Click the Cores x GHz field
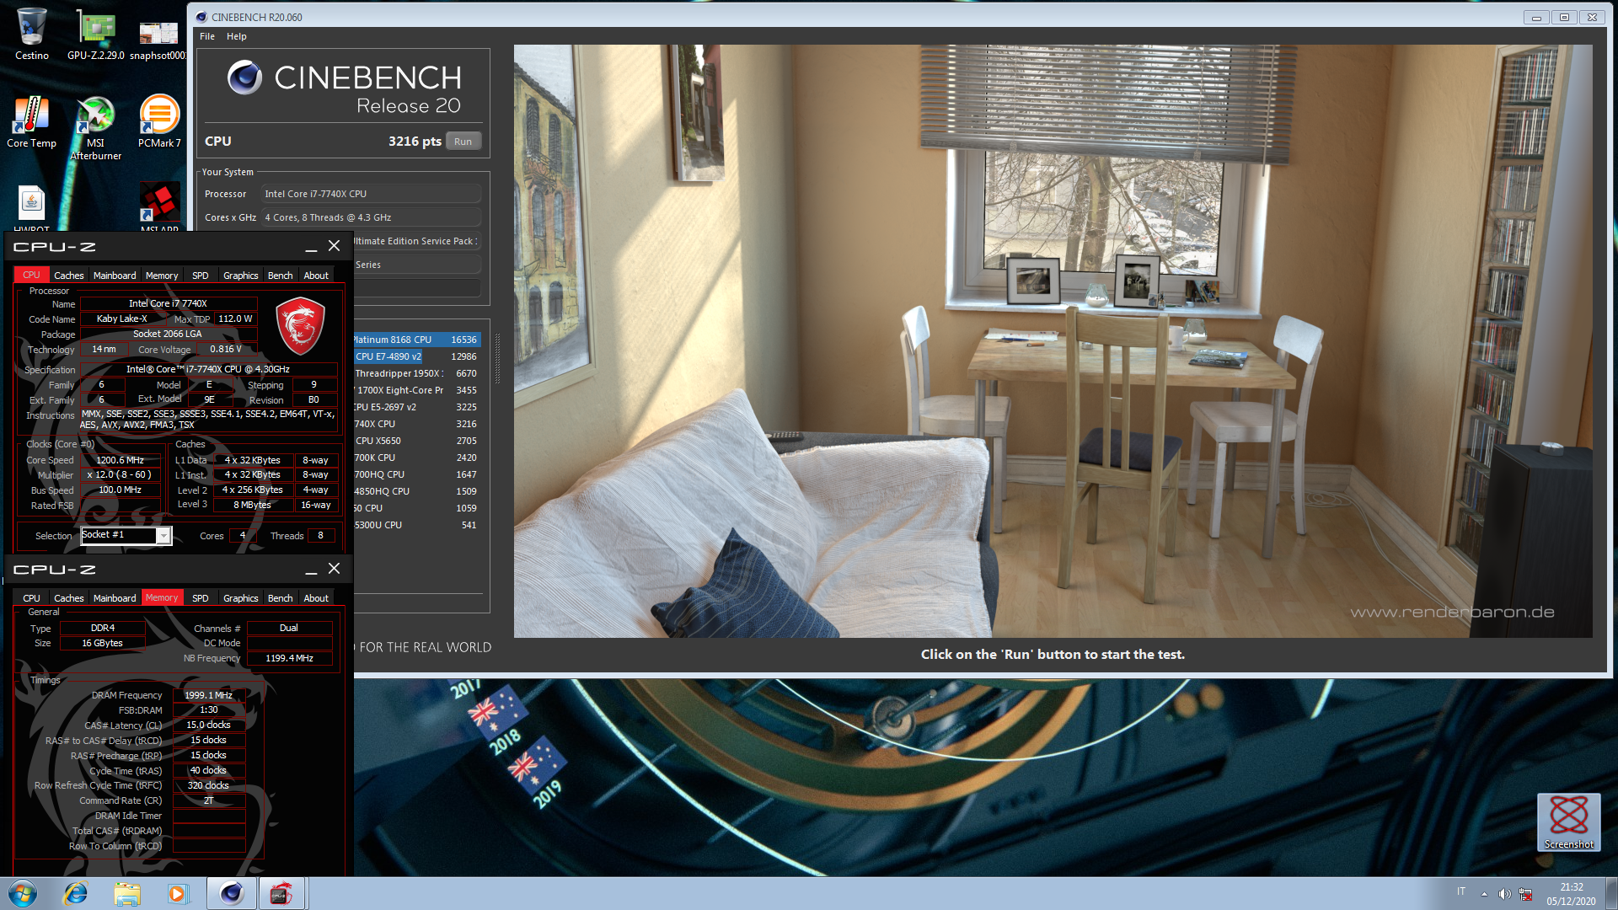The image size is (1618, 910). (x=371, y=217)
